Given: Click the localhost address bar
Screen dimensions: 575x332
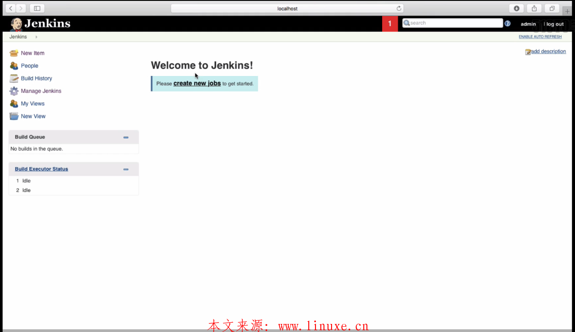Looking at the screenshot, I should [x=287, y=8].
